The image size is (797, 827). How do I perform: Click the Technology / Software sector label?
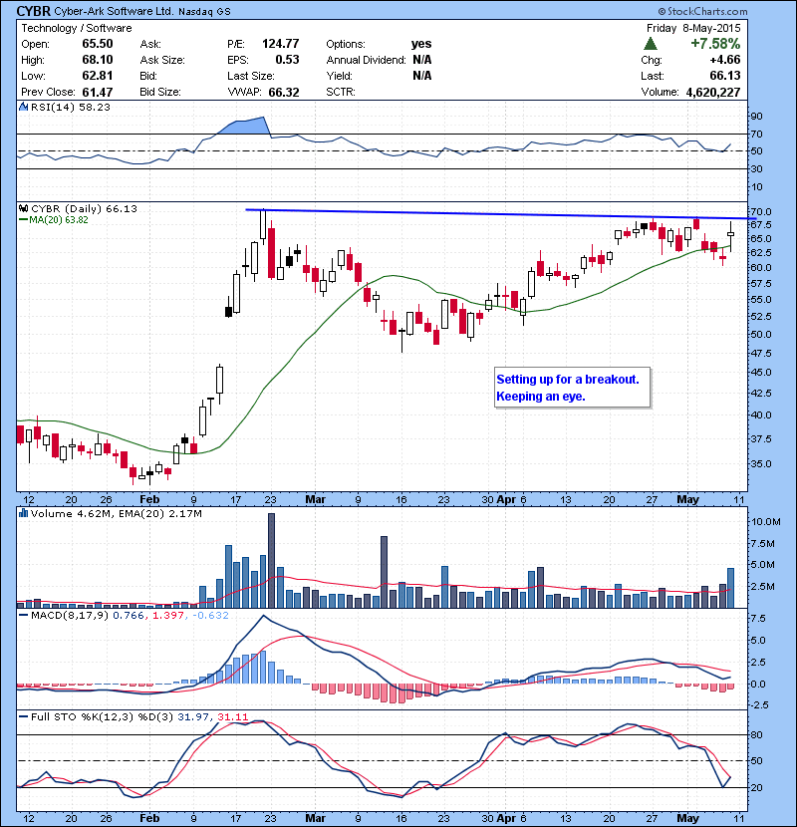click(x=77, y=28)
